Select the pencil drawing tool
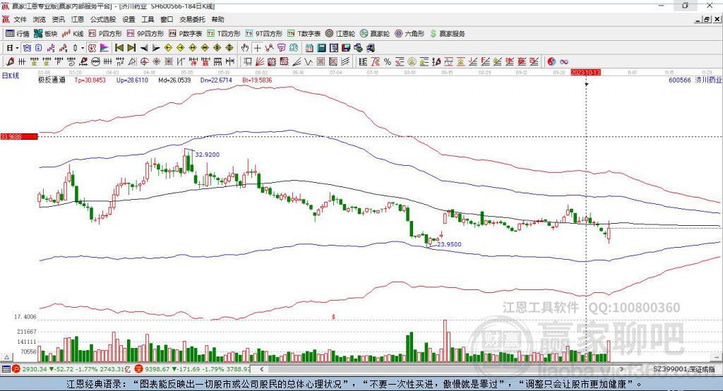This screenshot has width=723, height=391. pyautogui.click(x=10, y=61)
